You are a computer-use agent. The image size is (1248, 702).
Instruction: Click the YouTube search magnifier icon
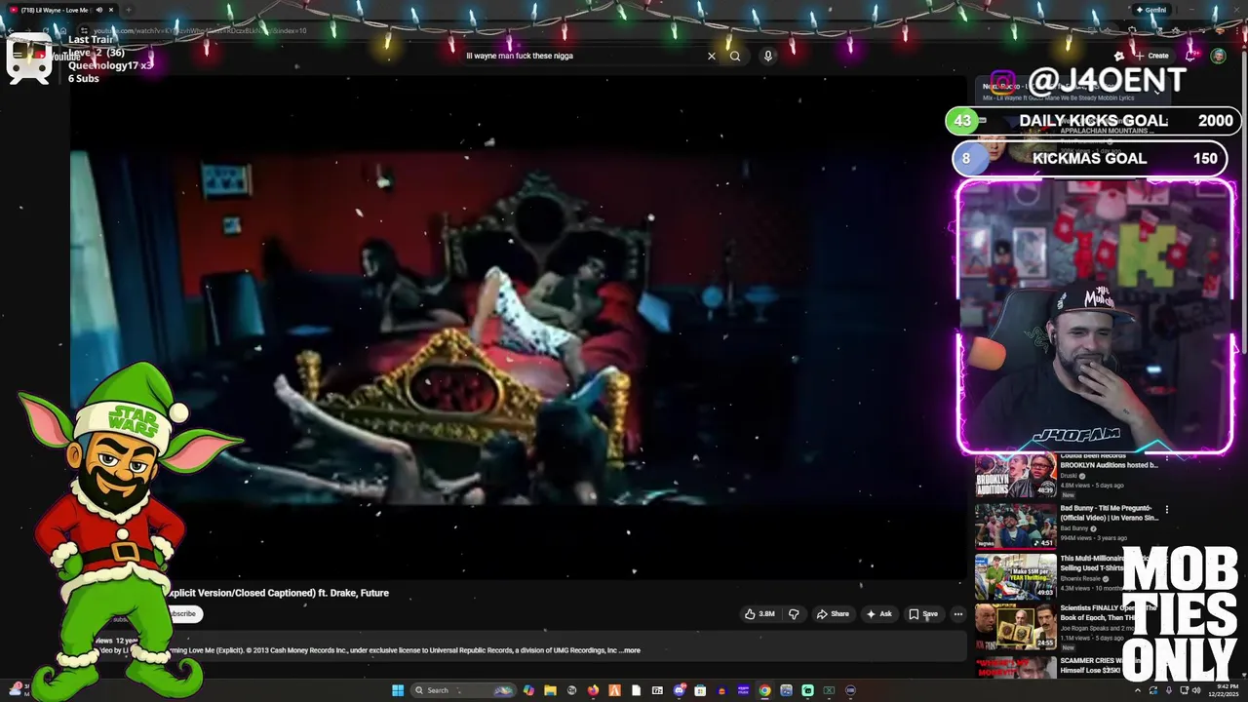[735, 56]
